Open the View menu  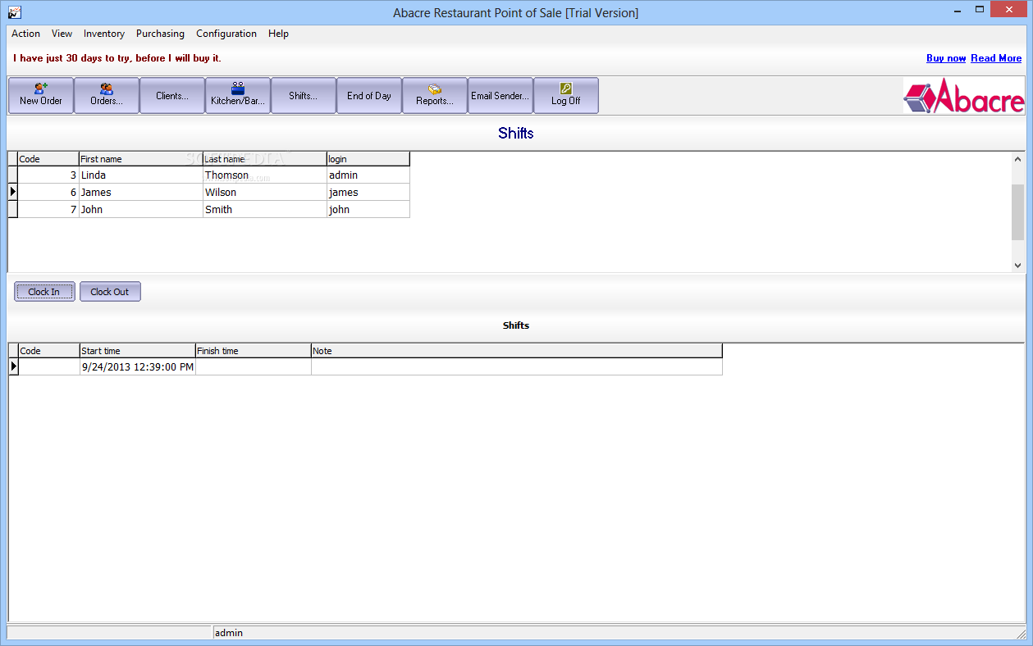[x=62, y=34]
